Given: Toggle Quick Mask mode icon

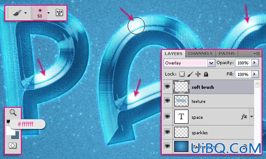Looking at the screenshot, I should (x=13, y=145).
